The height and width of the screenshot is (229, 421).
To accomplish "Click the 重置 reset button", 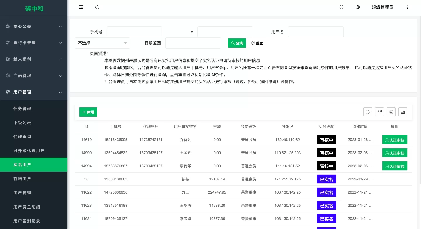I will [257, 43].
